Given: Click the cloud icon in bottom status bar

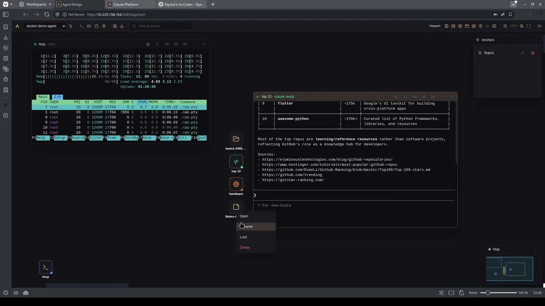Looking at the screenshot, I should [26, 293].
